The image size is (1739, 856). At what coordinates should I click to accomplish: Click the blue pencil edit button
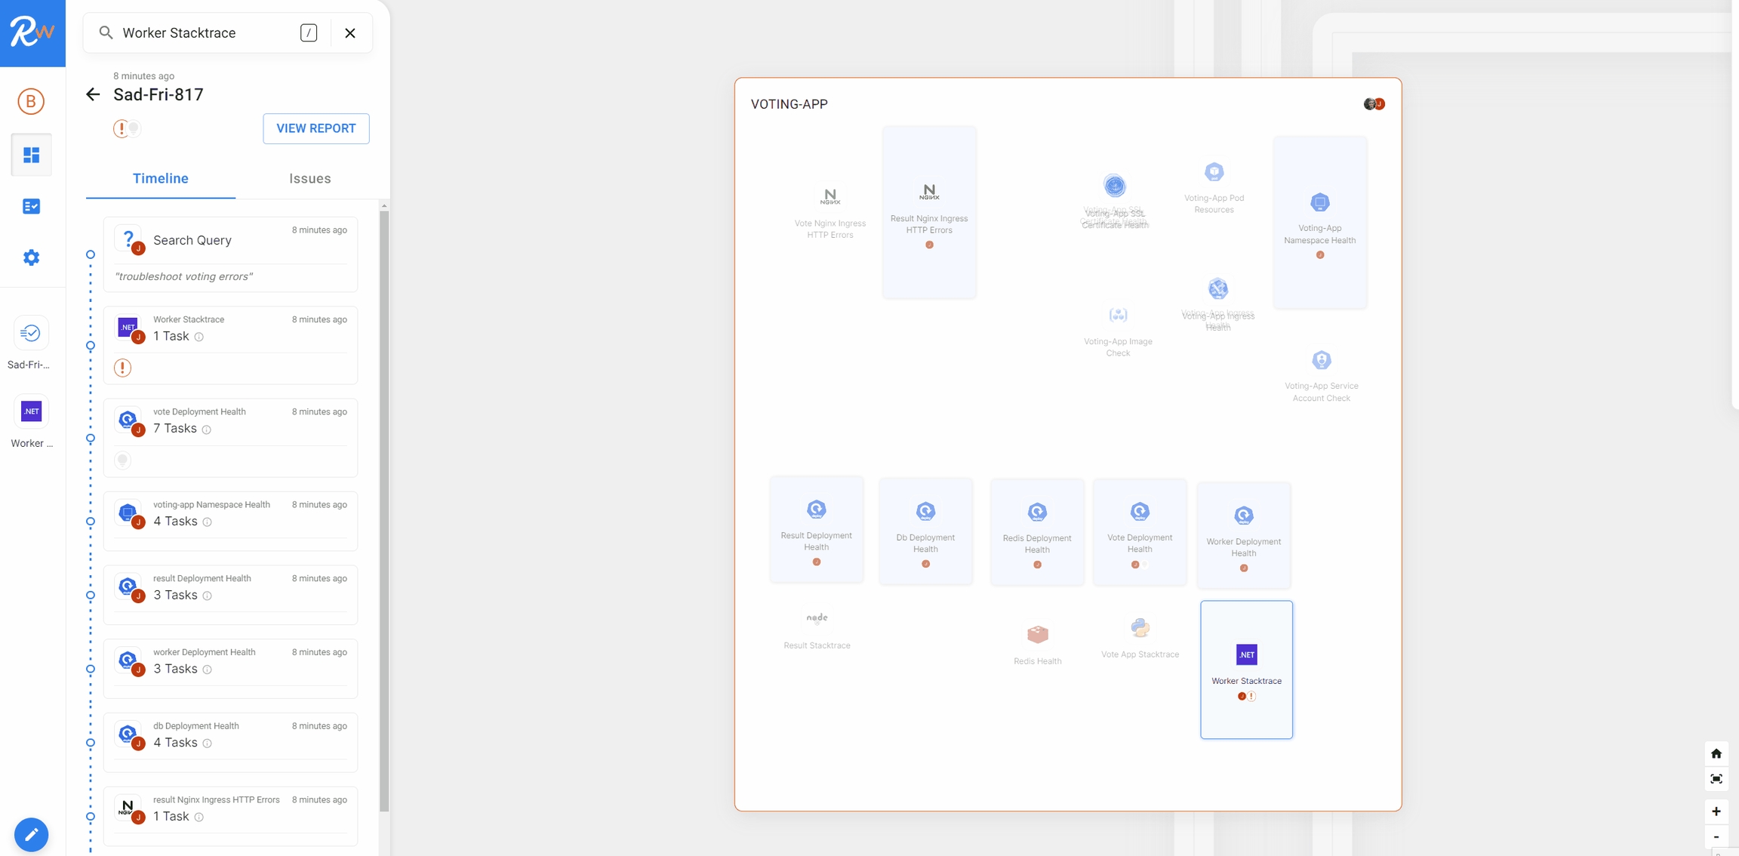(x=31, y=834)
